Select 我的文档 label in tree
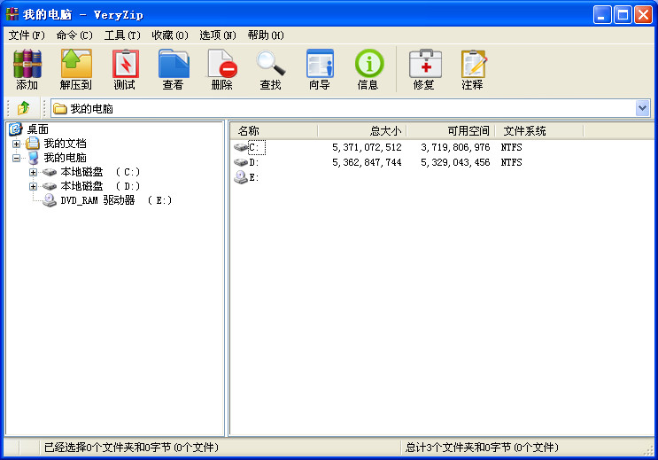Image resolution: width=658 pixels, height=460 pixels. coord(65,144)
